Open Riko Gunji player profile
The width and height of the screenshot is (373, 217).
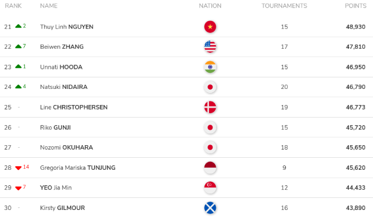(58, 127)
